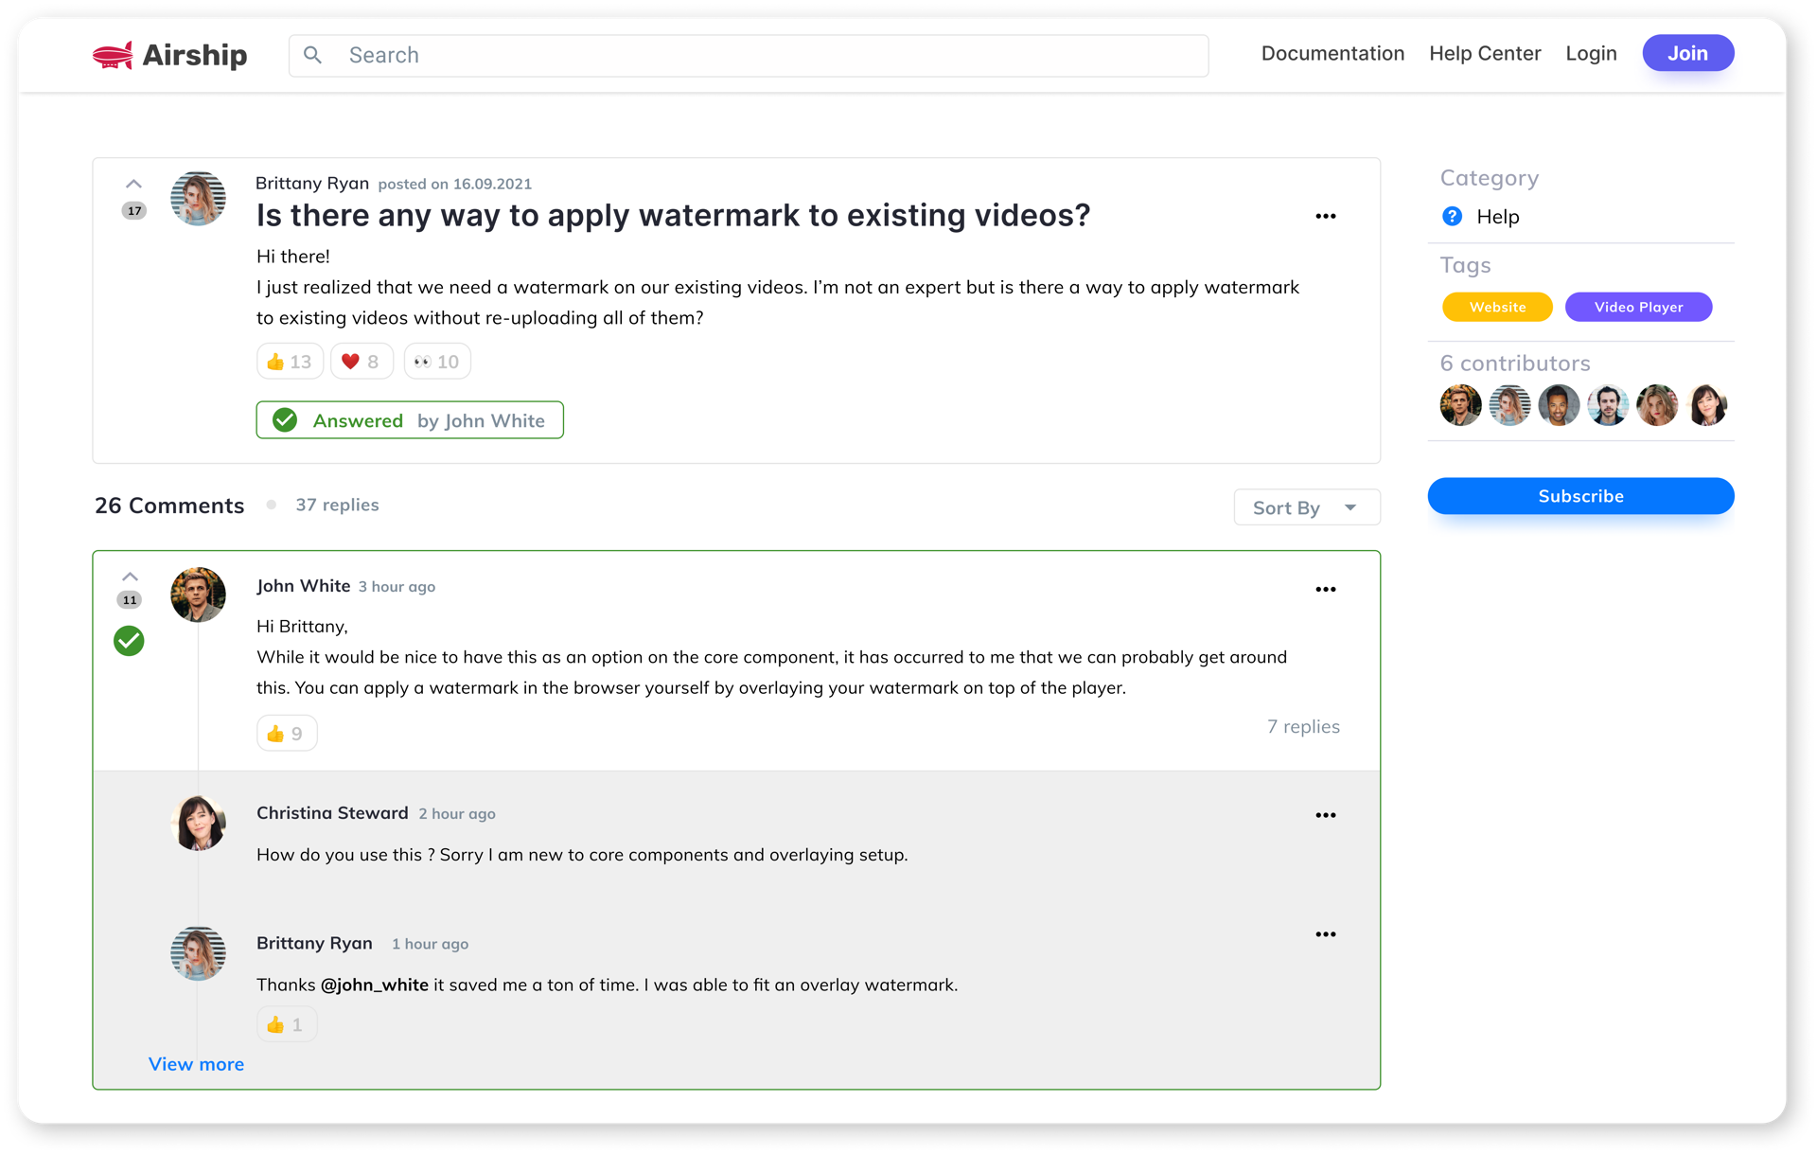Open options menu on John White's comment
Viewport: 1817px width, 1154px height.
(x=1325, y=590)
